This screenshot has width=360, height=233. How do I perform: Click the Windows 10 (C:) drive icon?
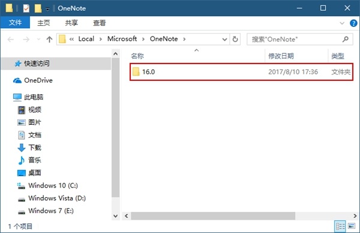point(22,186)
